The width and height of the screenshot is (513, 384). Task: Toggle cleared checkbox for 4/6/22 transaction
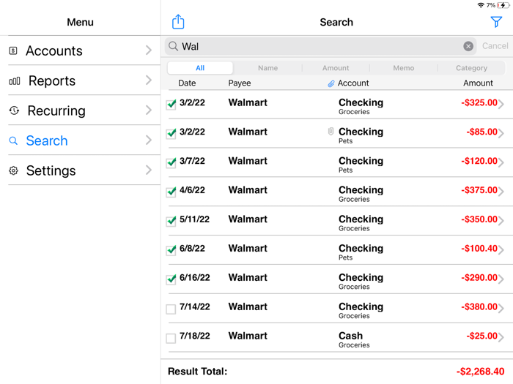[171, 192]
